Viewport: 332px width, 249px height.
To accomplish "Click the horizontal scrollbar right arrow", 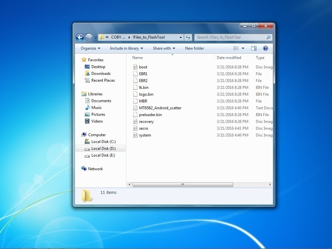I will pyautogui.click(x=270, y=184).
